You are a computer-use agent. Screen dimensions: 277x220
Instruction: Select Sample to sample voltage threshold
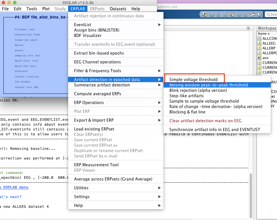click(x=217, y=101)
